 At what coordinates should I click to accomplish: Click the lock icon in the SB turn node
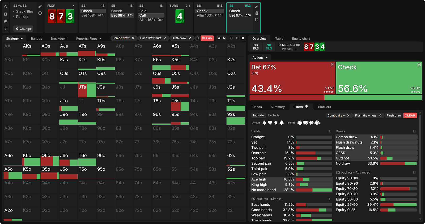point(257,13)
